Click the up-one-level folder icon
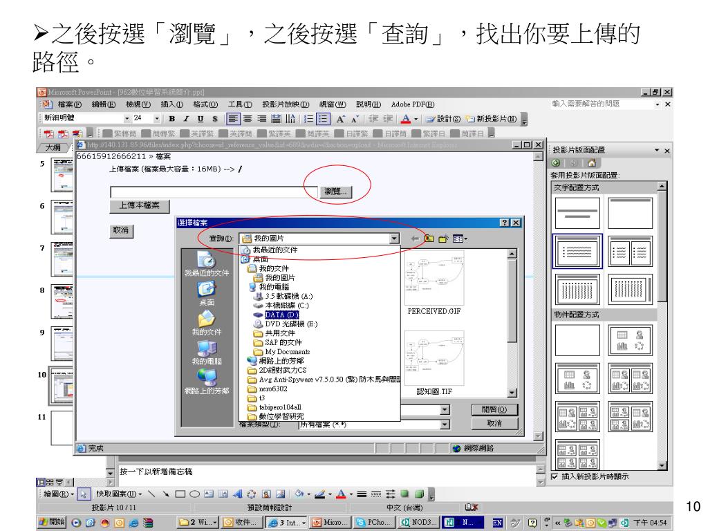 click(x=430, y=239)
